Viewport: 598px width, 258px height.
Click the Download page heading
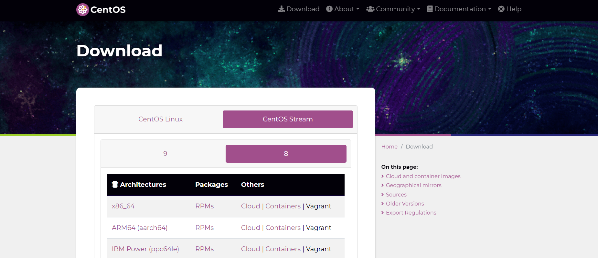click(120, 51)
